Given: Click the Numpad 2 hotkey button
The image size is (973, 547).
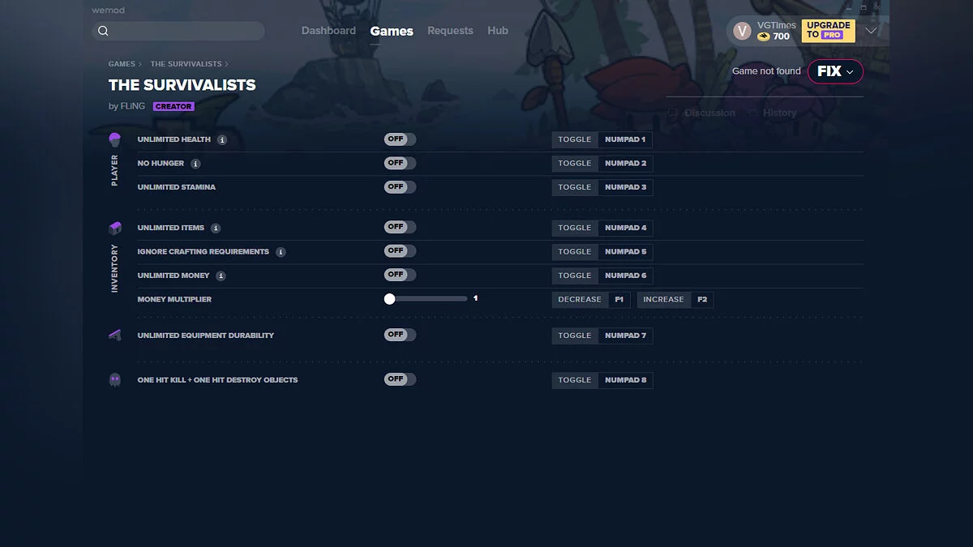Looking at the screenshot, I should click(625, 164).
